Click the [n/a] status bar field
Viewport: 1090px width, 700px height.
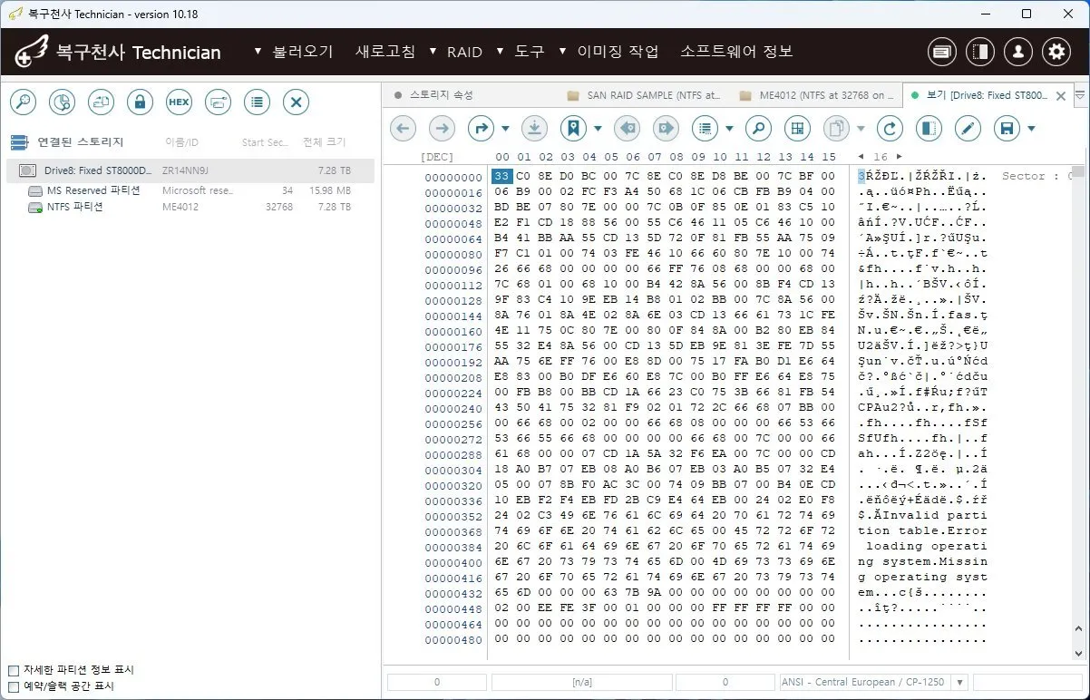pyautogui.click(x=581, y=682)
